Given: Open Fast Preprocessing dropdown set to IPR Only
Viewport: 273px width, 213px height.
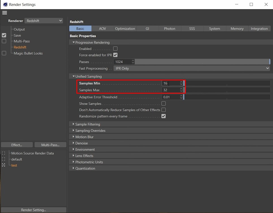Looking at the screenshot, I should click(x=192, y=68).
